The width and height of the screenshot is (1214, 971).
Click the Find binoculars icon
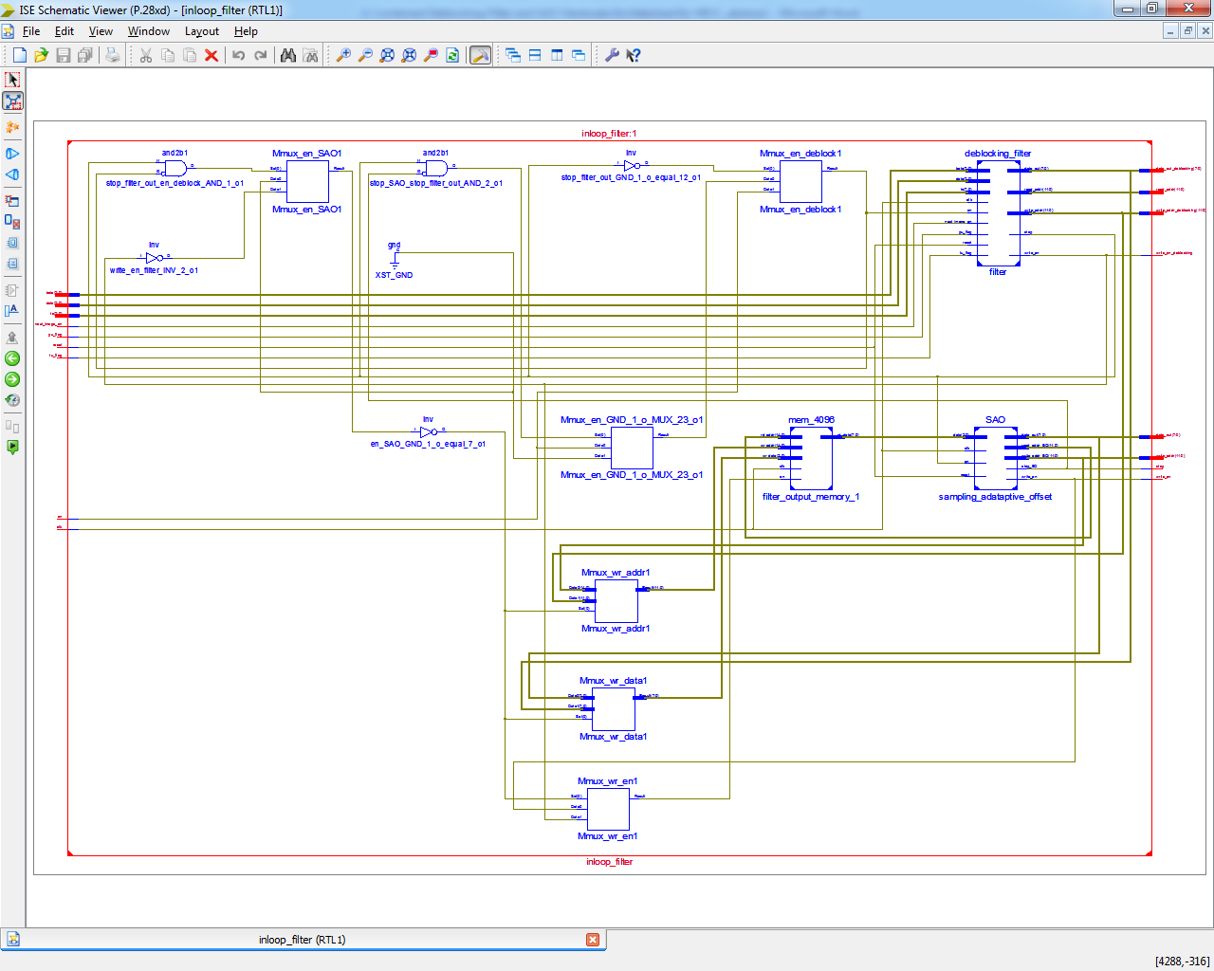tap(288, 55)
